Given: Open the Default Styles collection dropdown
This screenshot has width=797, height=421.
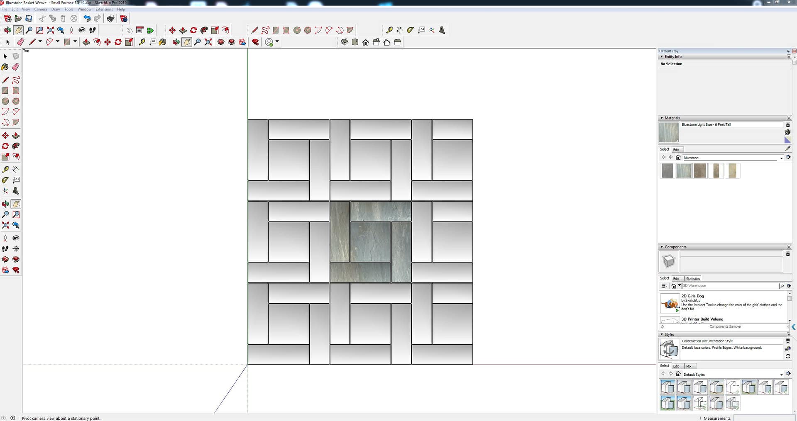Looking at the screenshot, I should coord(781,375).
